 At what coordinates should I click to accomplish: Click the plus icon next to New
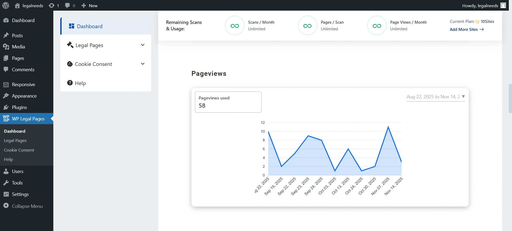click(84, 6)
